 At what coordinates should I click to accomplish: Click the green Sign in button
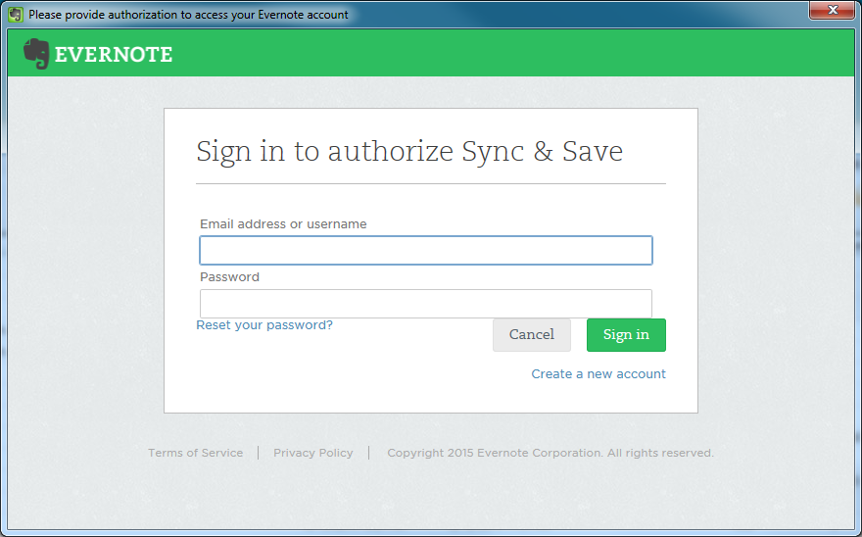point(626,334)
